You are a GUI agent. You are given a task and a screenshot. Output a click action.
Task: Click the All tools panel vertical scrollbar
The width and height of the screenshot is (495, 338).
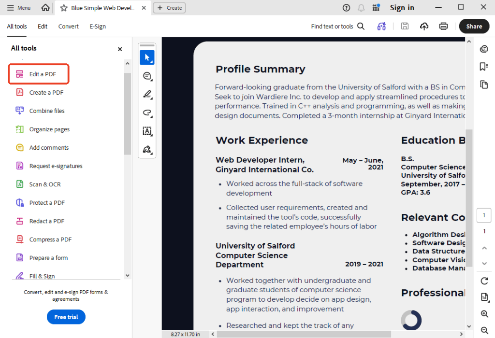pos(128,113)
